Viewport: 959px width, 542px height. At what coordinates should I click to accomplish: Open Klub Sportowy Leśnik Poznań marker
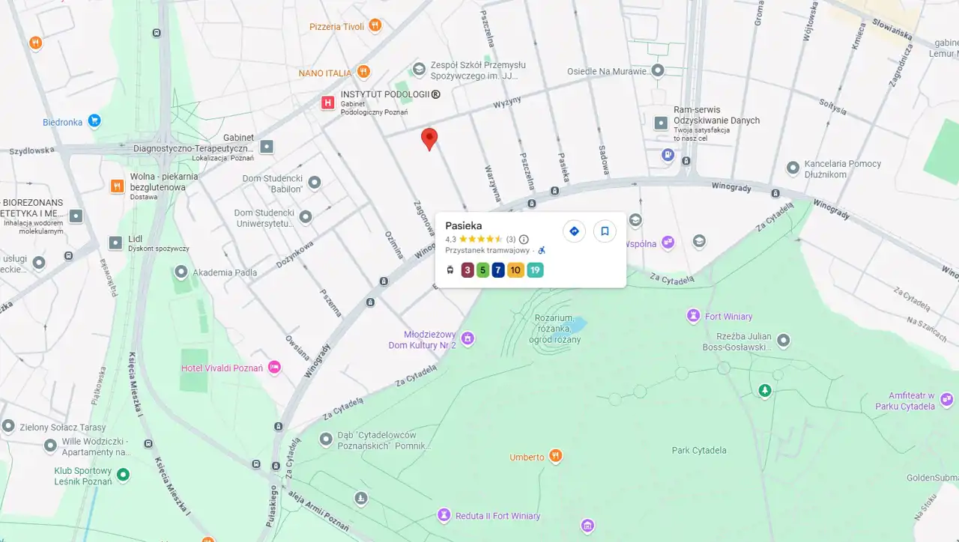(x=124, y=475)
